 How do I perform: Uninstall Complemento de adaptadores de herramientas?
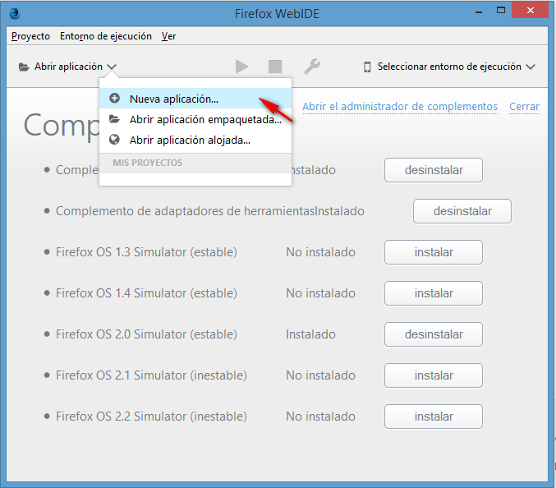point(462,211)
